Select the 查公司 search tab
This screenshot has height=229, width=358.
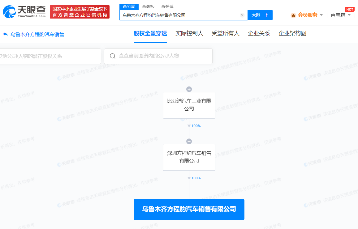coord(129,6)
